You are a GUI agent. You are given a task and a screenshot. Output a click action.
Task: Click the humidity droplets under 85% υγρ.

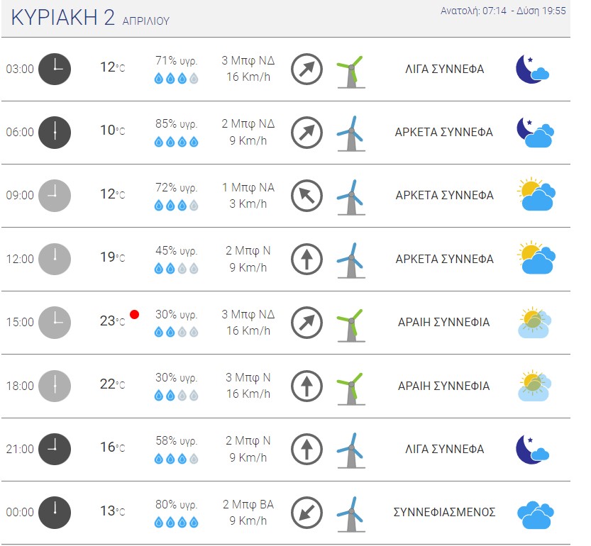pos(177,142)
